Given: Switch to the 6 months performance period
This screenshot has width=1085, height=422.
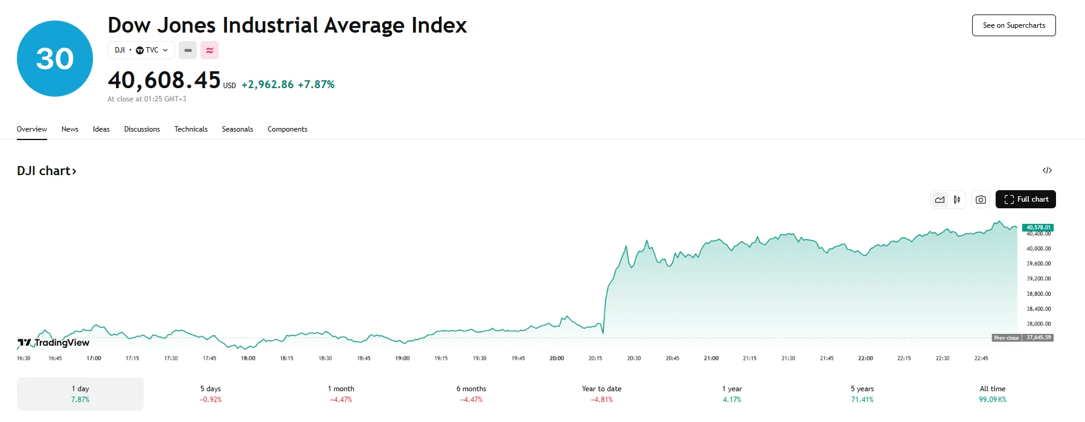Looking at the screenshot, I should (472, 393).
